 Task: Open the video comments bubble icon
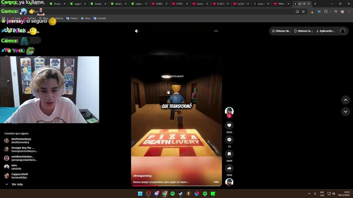229,140
